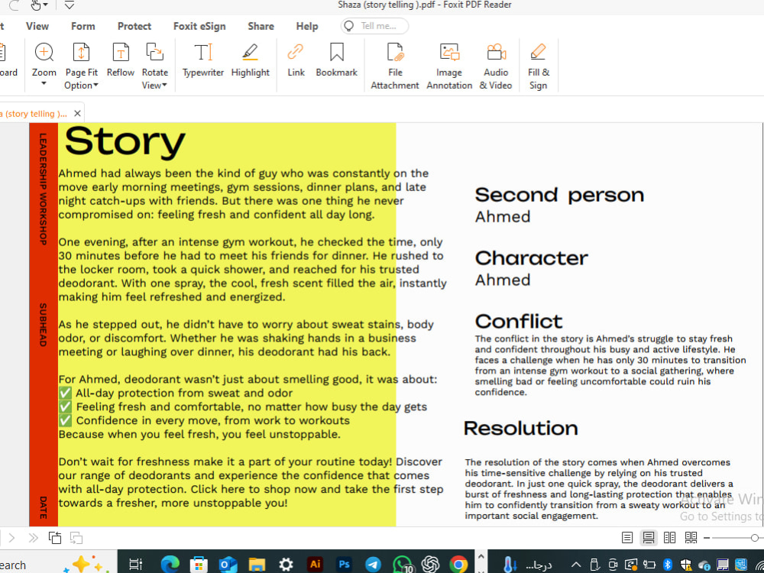Click the zoom out minus in status bar

tap(707, 538)
